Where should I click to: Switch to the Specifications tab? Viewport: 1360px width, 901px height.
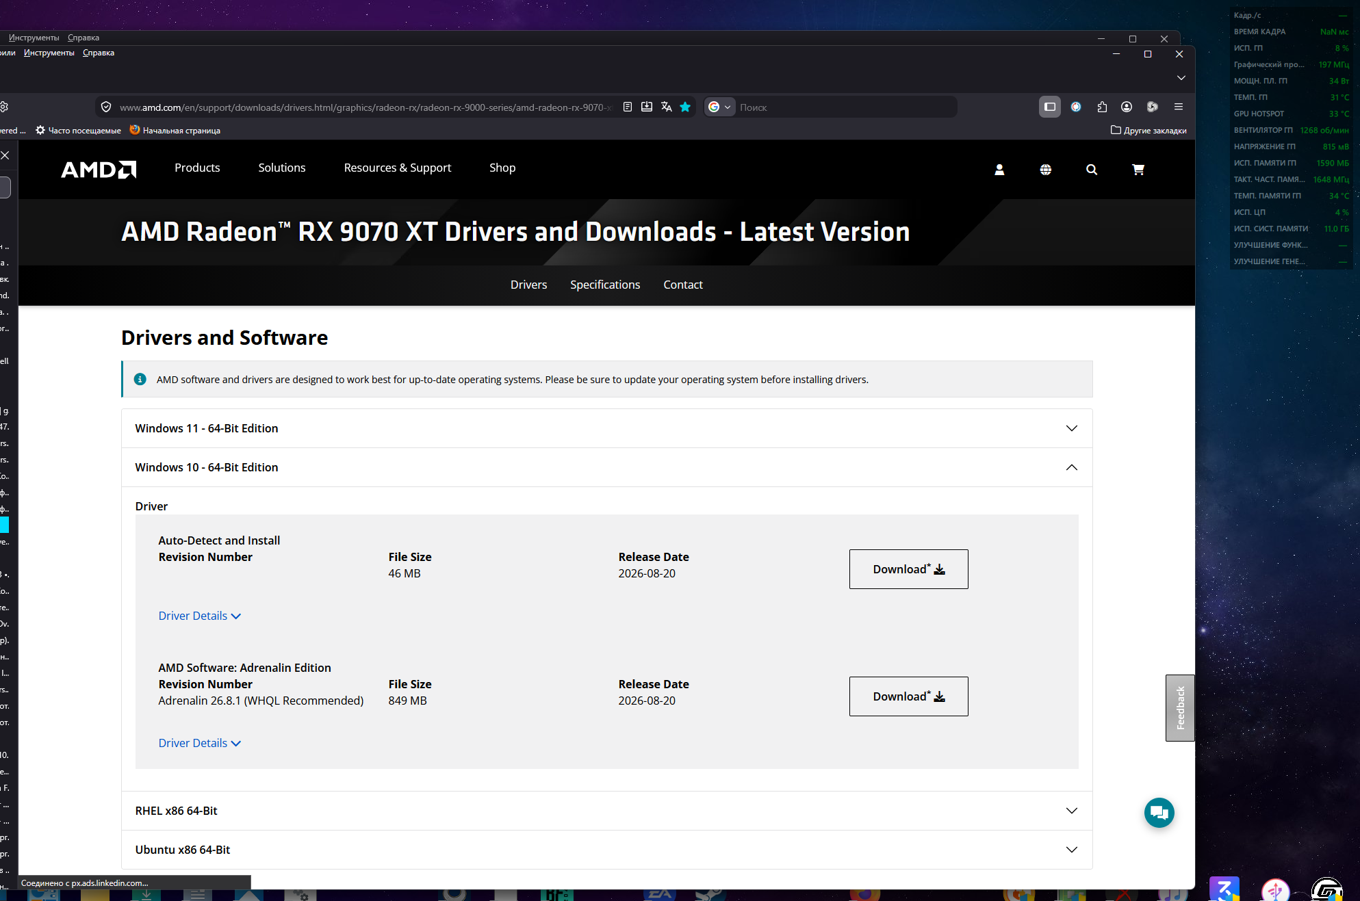605,285
